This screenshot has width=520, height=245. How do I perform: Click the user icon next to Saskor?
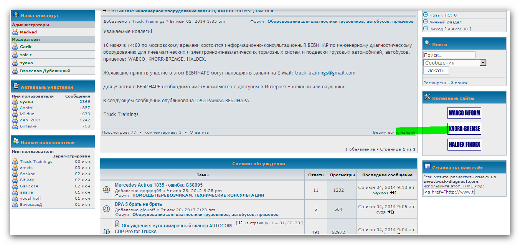(x=15, y=174)
